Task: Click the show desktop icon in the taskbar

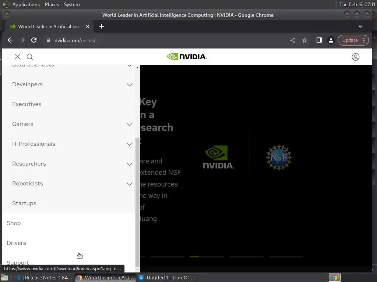Action: coord(4,278)
